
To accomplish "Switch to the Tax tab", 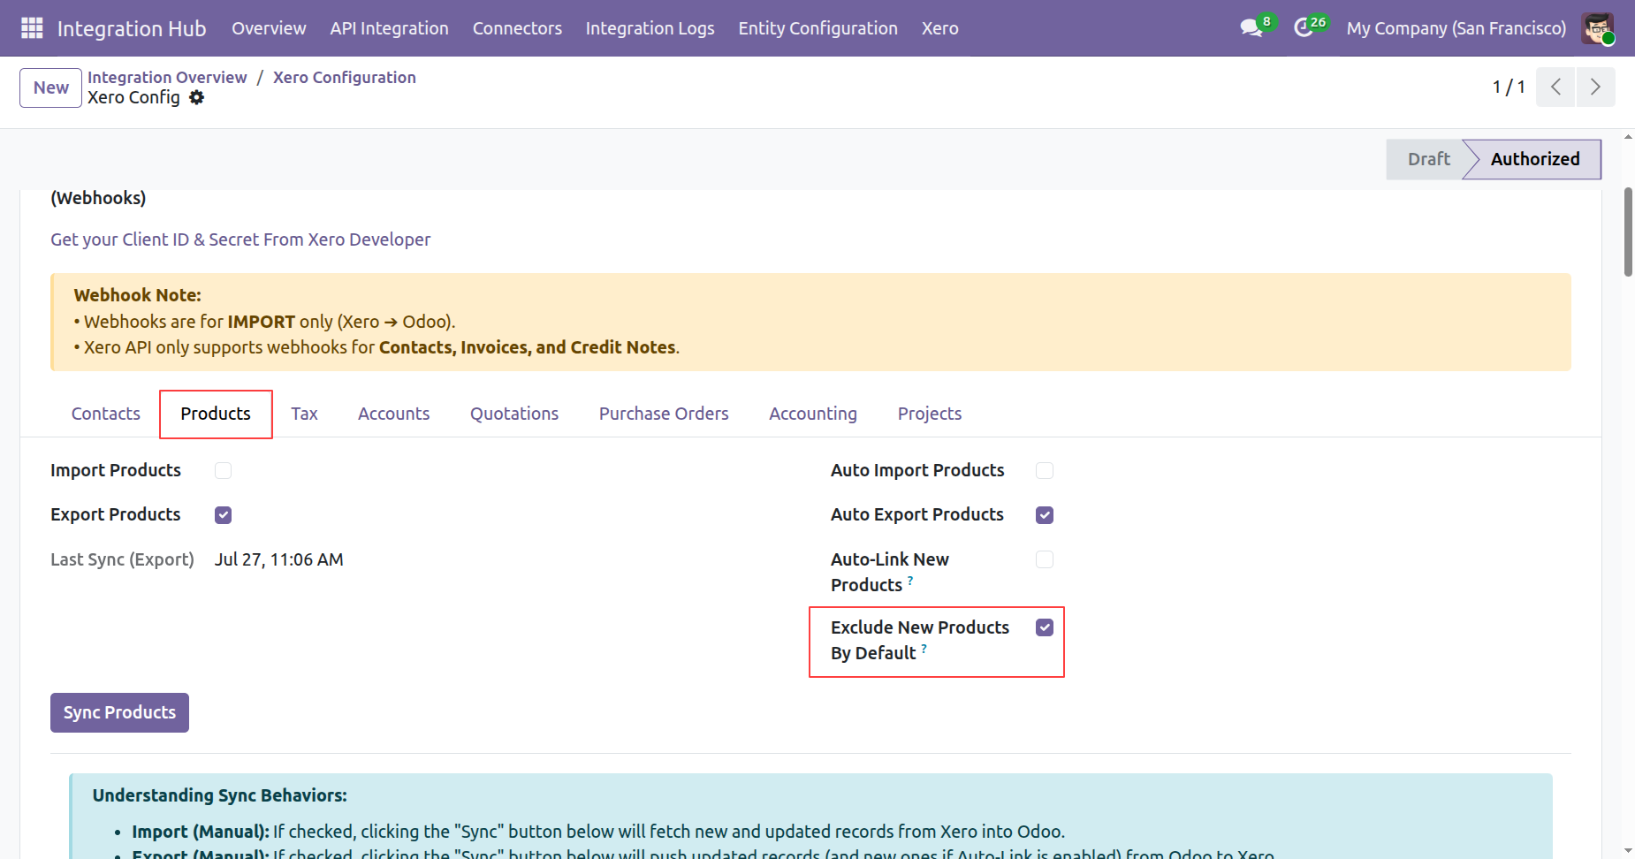I will click(x=304, y=414).
